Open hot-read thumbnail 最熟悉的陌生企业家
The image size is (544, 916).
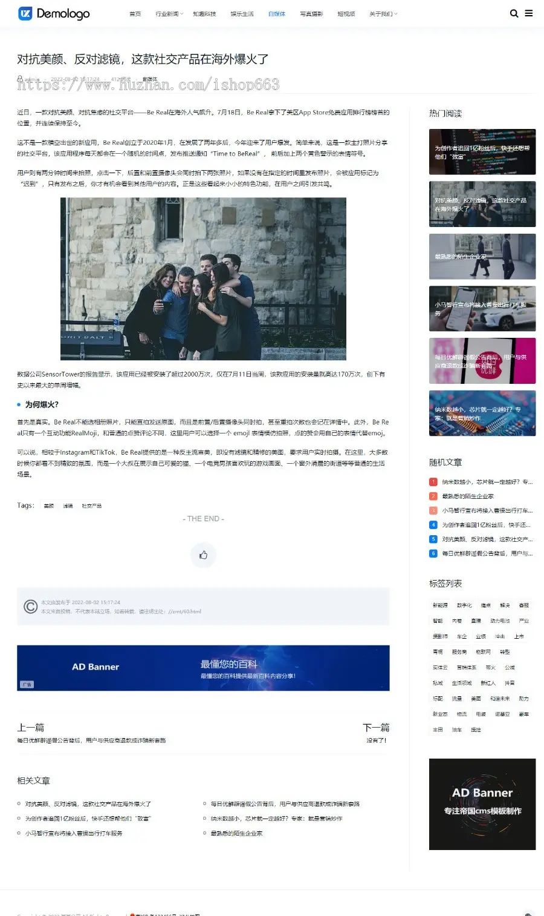(482, 257)
